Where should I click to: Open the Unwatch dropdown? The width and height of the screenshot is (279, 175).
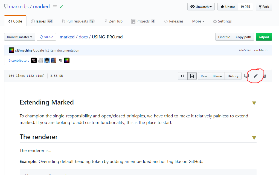(201, 7)
